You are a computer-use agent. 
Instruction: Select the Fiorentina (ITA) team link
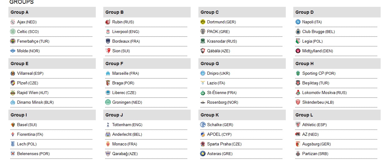pyautogui.click(x=30, y=135)
